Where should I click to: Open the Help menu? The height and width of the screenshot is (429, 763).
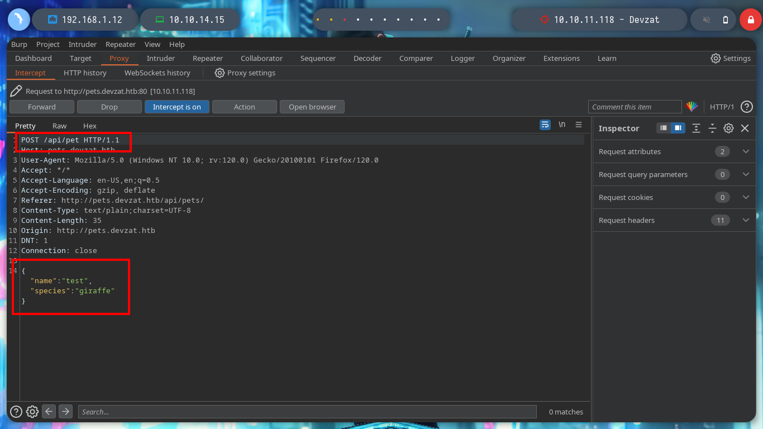[x=177, y=44]
